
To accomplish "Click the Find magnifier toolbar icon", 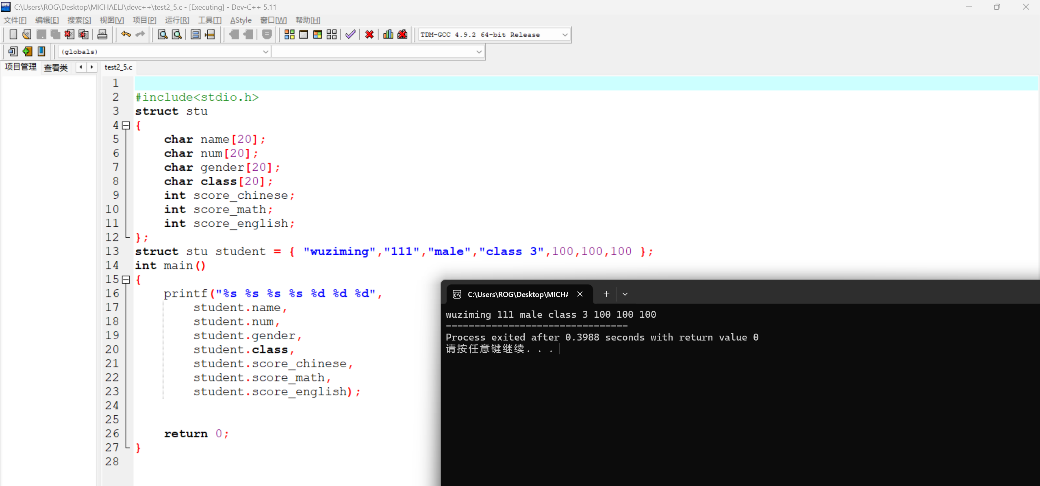I will [162, 35].
